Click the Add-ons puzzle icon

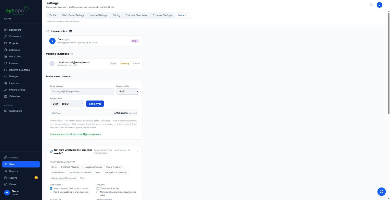6,158
